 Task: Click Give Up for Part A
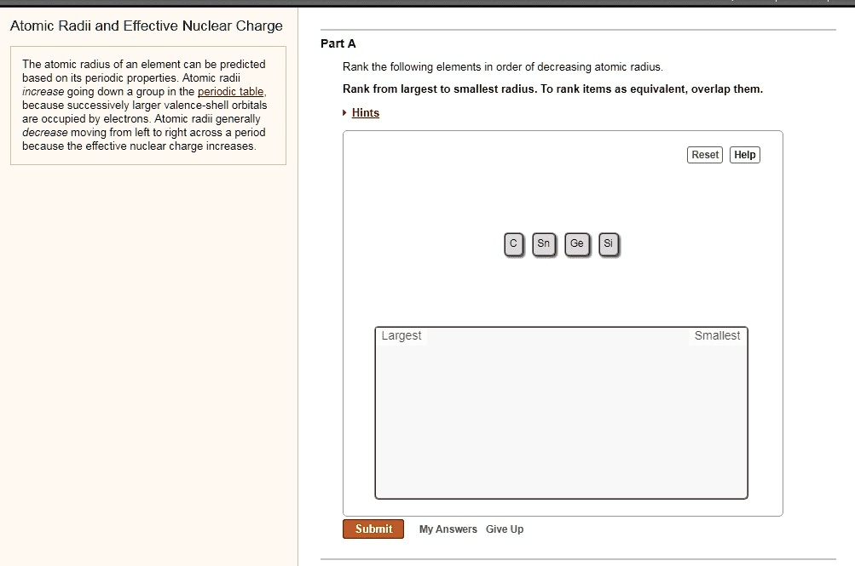point(505,529)
